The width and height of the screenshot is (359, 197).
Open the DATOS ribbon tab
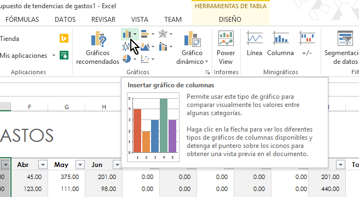[x=65, y=20]
